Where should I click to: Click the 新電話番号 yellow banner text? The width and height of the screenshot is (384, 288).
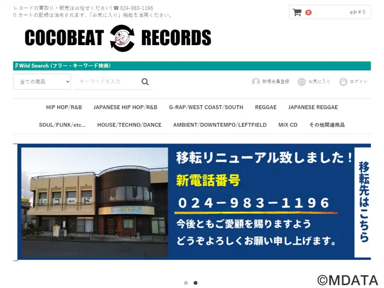208,181
